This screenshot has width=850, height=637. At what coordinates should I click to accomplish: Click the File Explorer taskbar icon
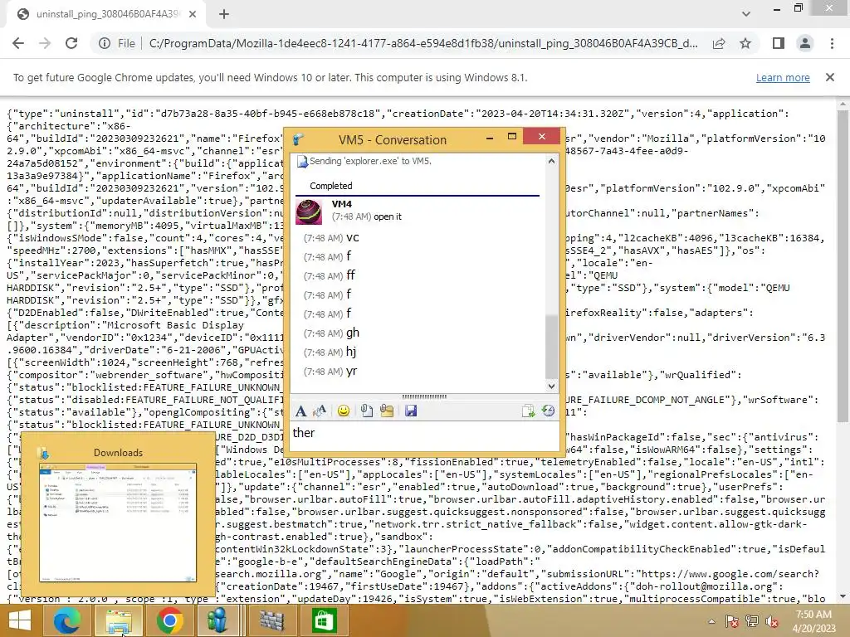(x=119, y=620)
